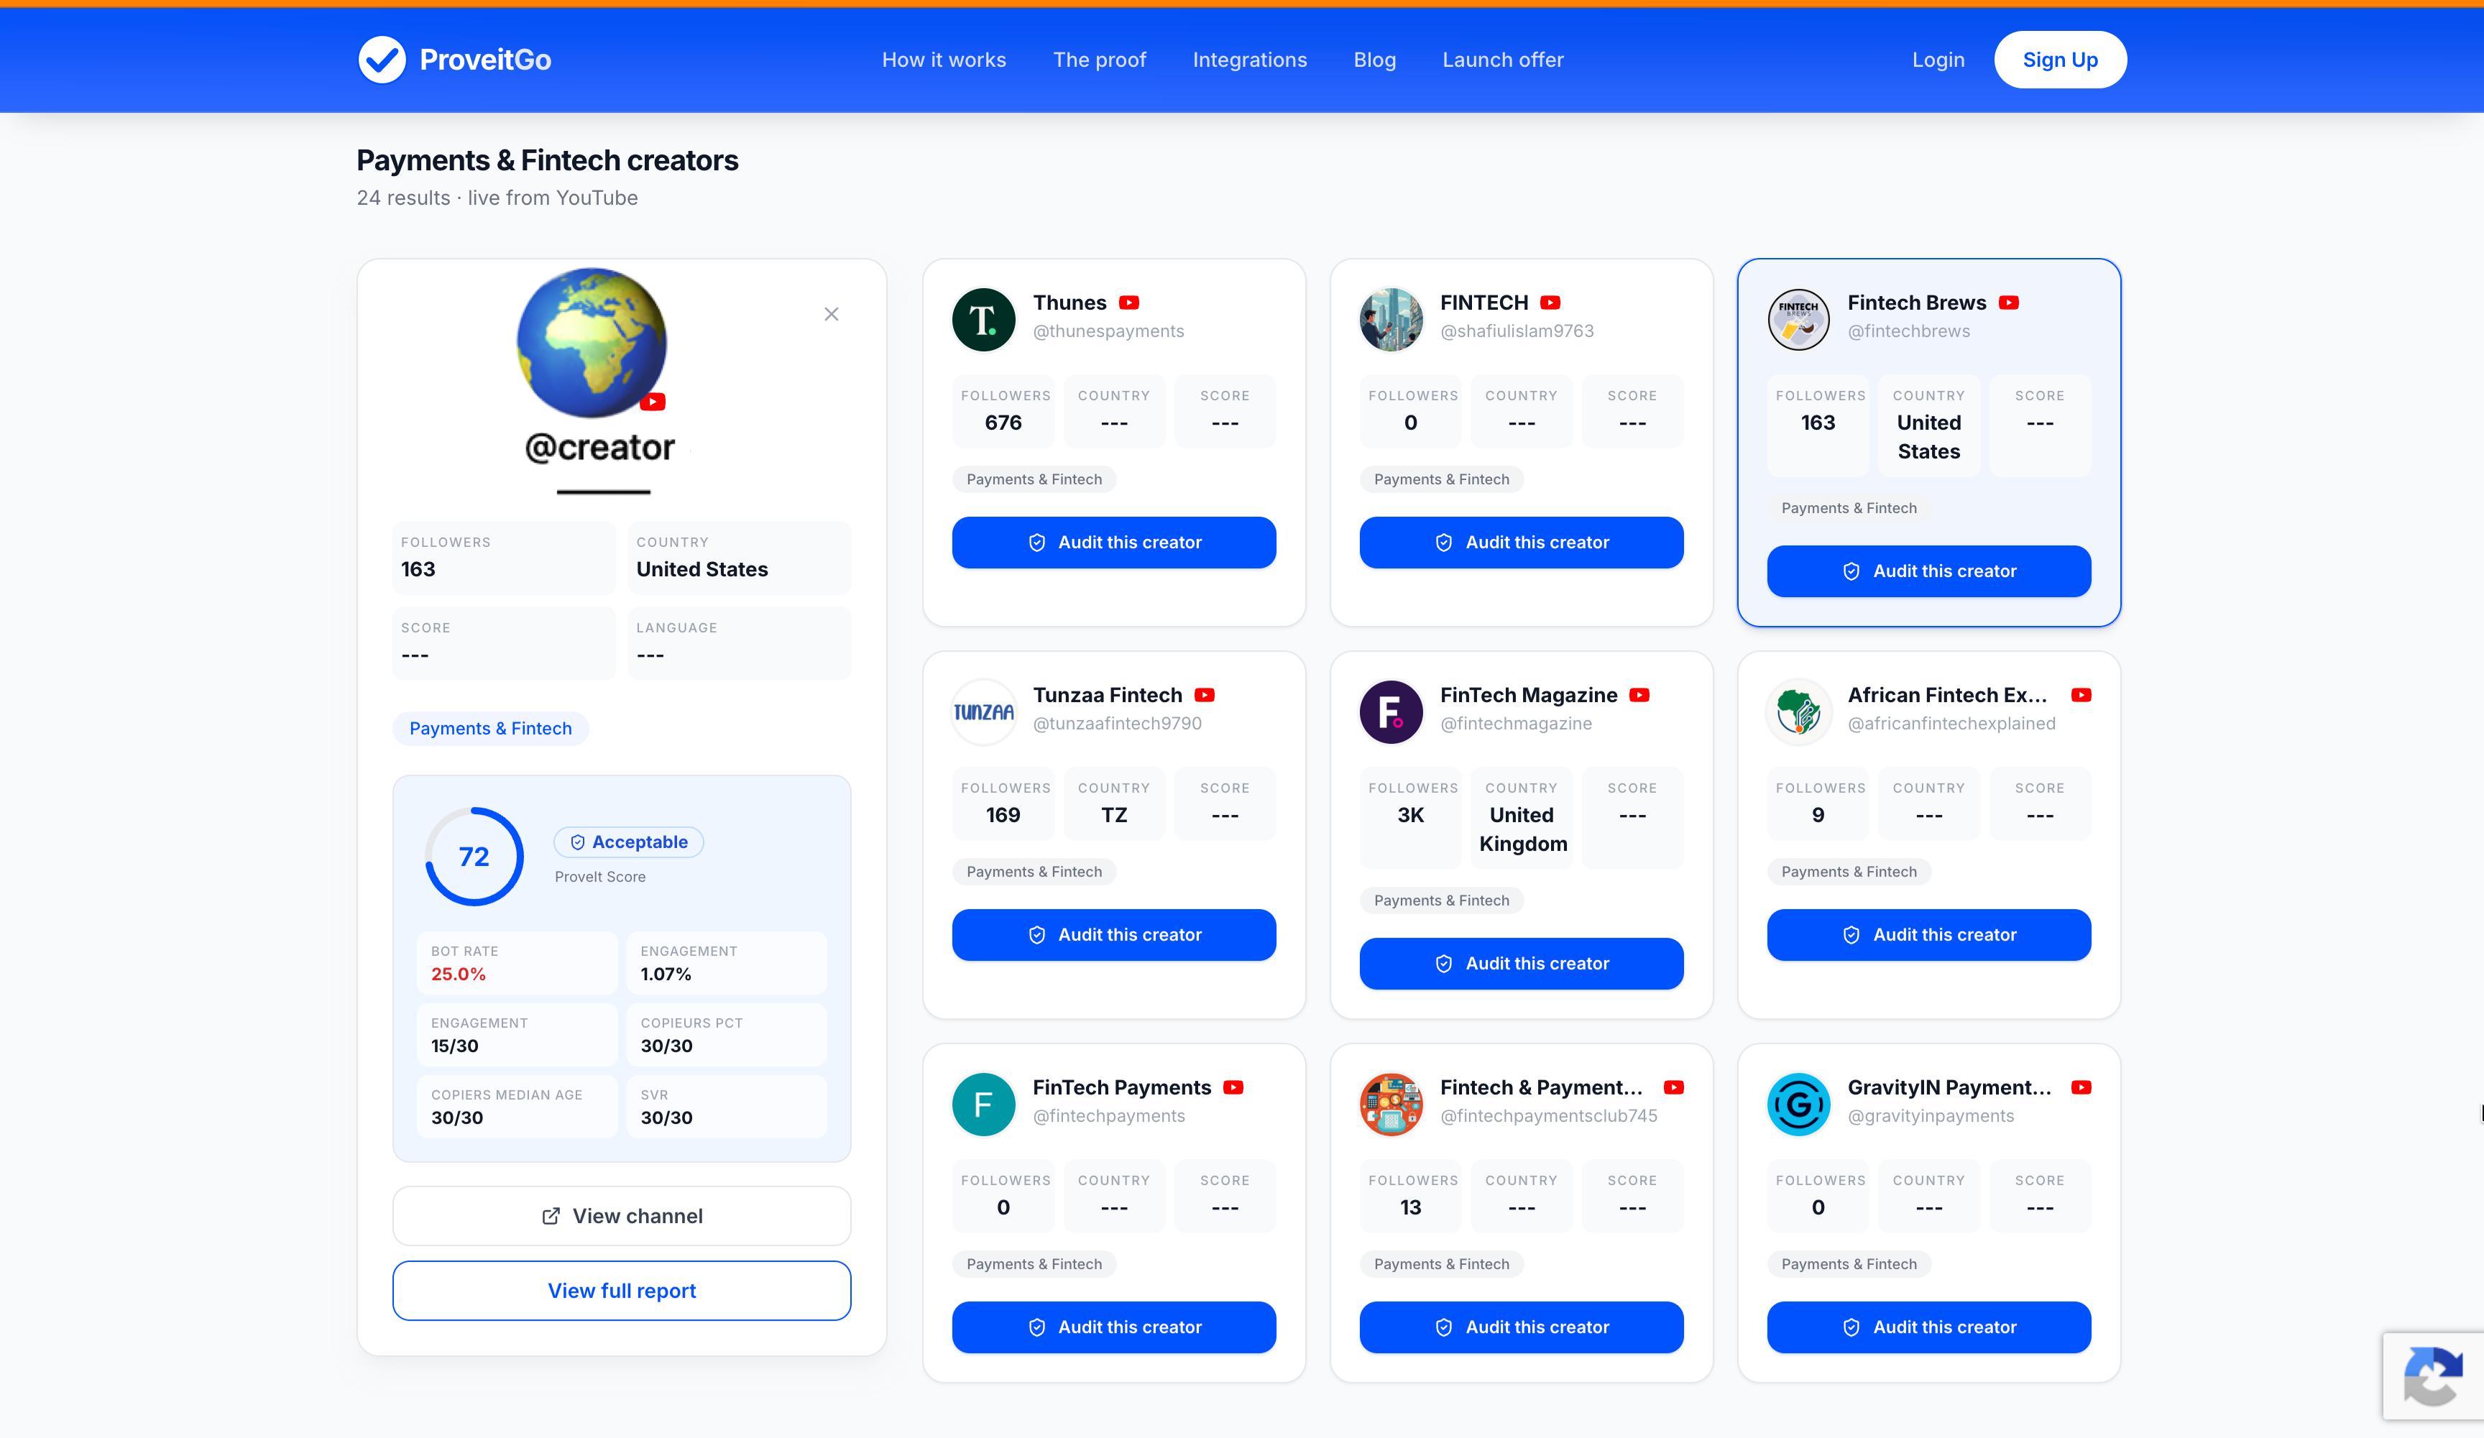The image size is (2484, 1438).
Task: Click the View channel button
Action: (x=621, y=1215)
